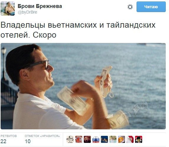Open the black hat star avatar
This screenshot has width=169, height=147.
[139, 139]
